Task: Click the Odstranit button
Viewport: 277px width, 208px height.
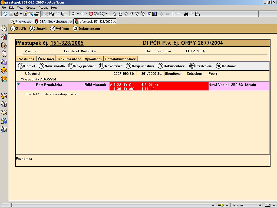Action: (x=226, y=66)
